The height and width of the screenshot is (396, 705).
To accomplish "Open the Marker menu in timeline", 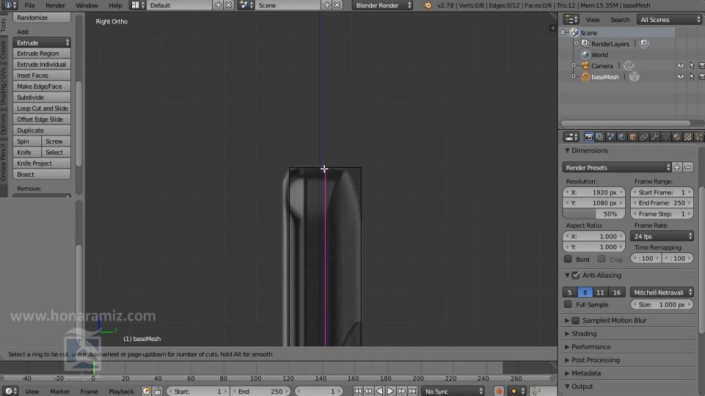I will point(59,391).
